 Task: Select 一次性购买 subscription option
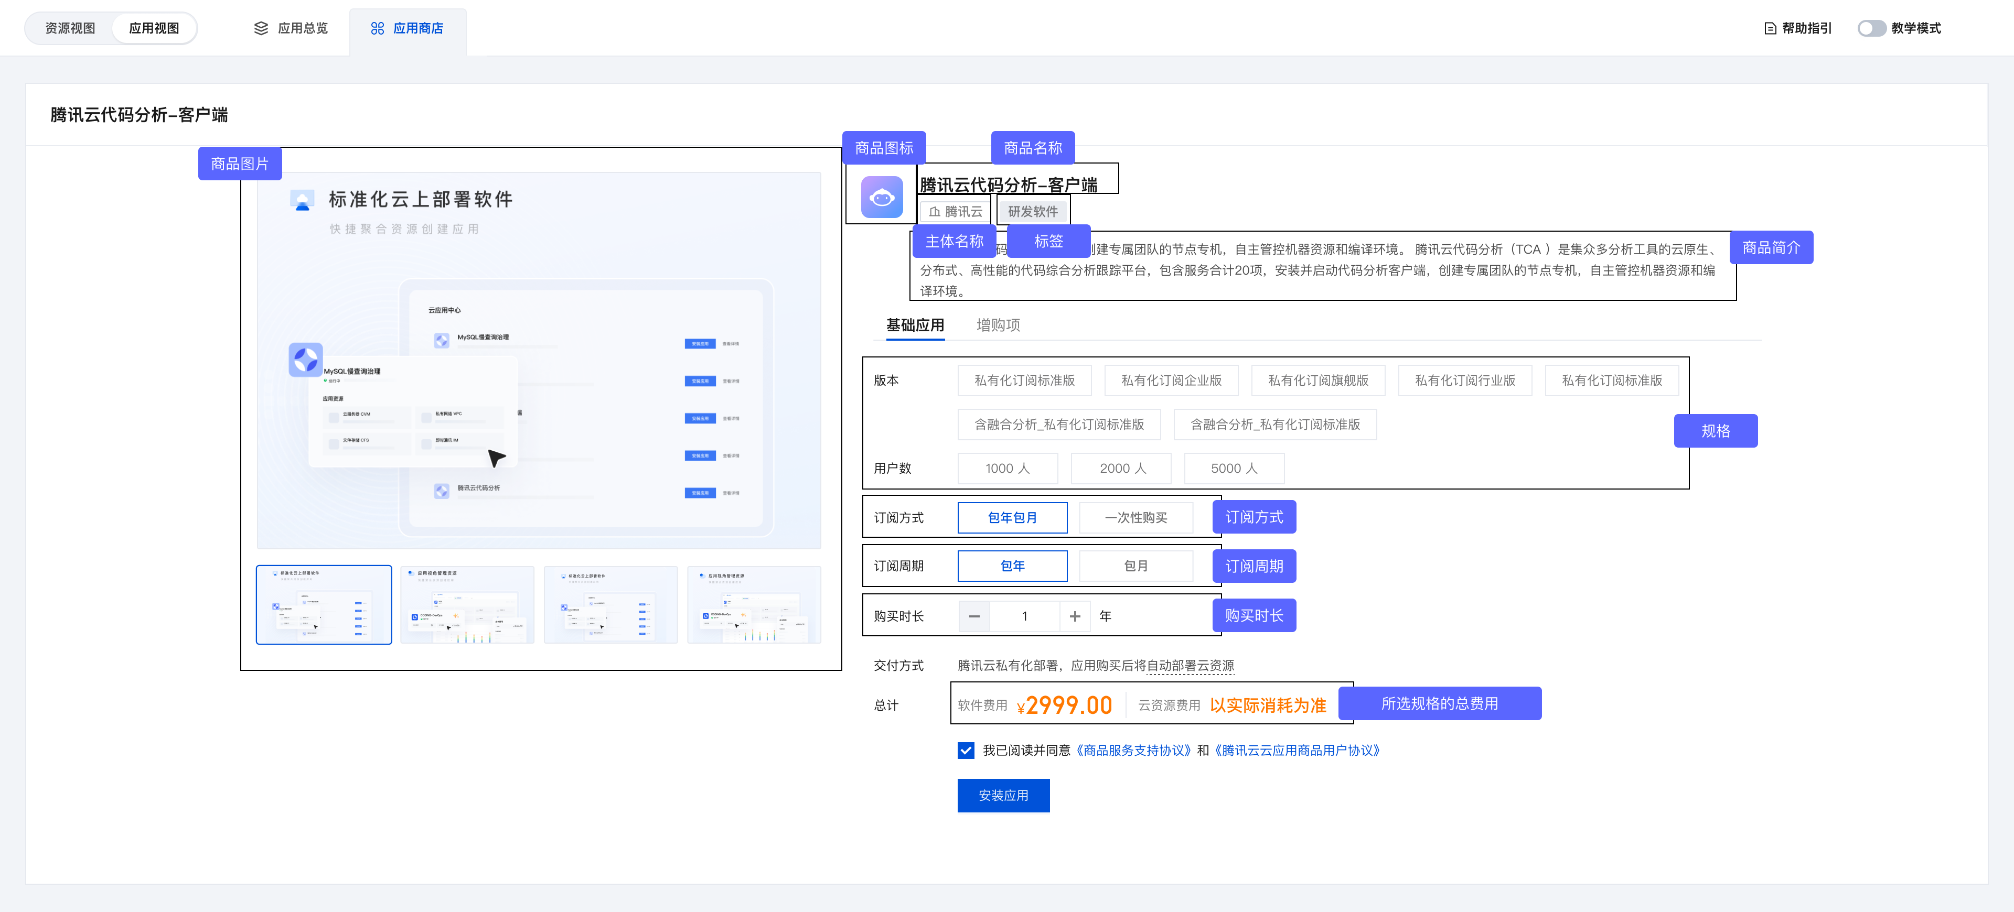[1135, 517]
